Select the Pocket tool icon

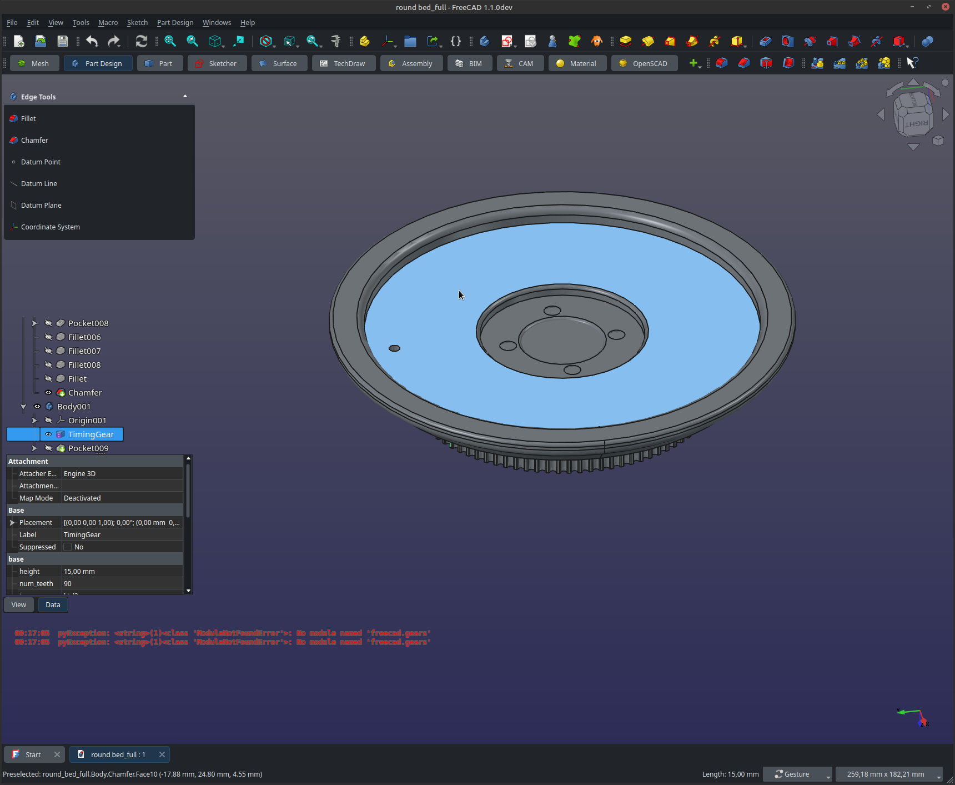[x=765, y=41]
